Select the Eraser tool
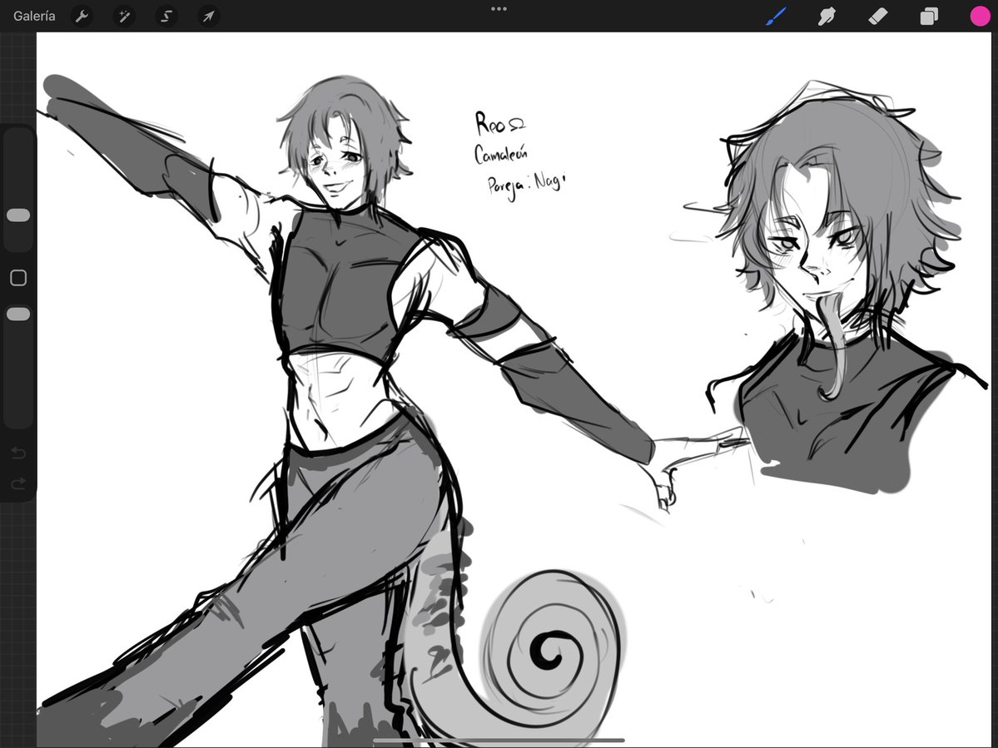Viewport: 998px width, 748px height. click(x=877, y=16)
